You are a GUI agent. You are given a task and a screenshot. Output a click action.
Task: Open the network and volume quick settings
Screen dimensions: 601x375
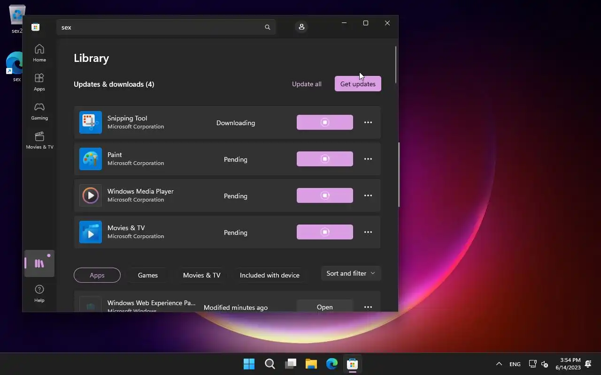click(x=539, y=364)
